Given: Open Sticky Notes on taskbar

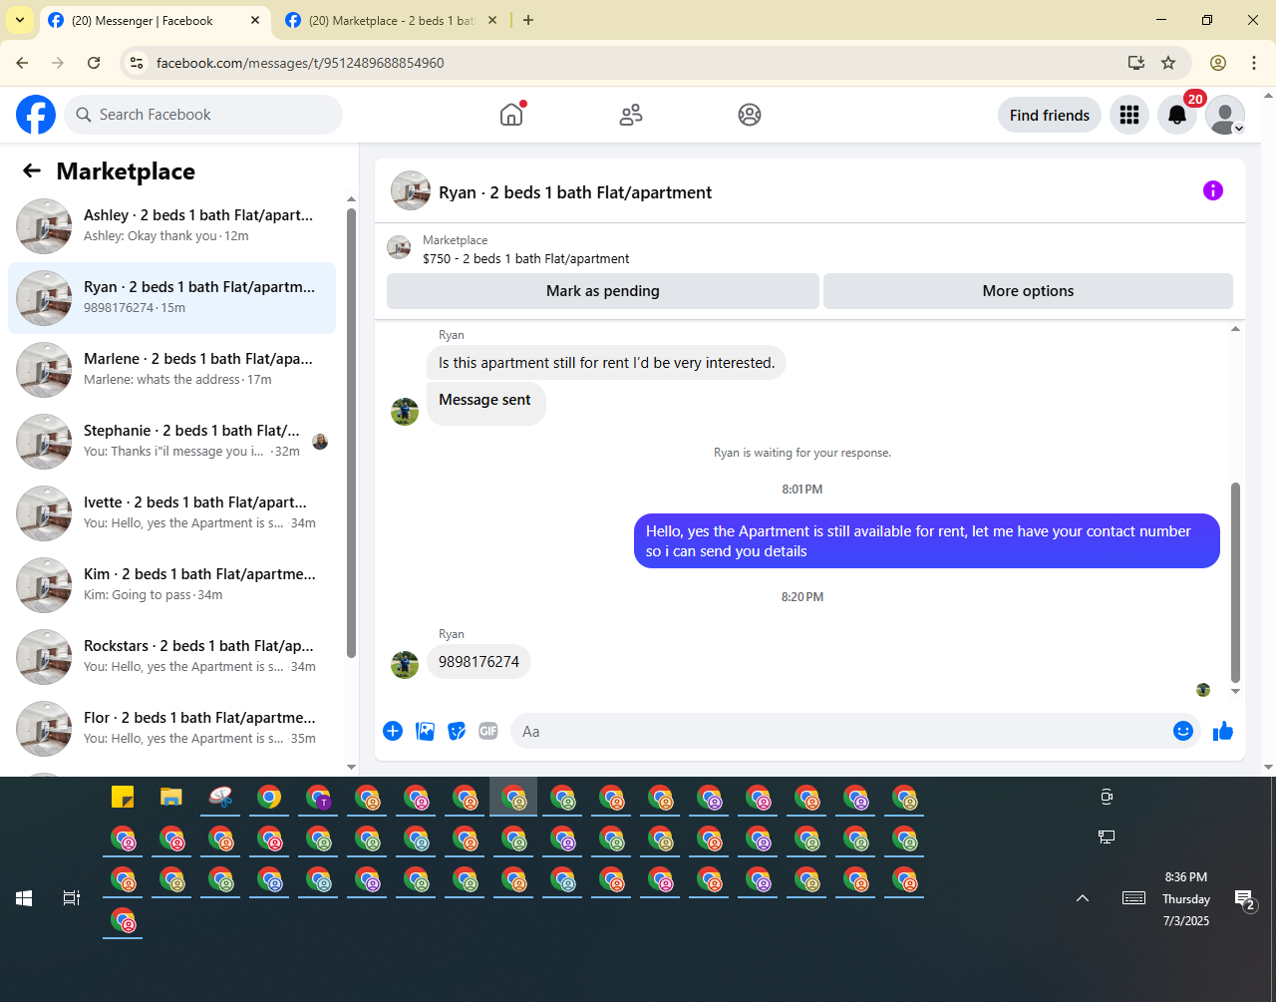Looking at the screenshot, I should 123,798.
